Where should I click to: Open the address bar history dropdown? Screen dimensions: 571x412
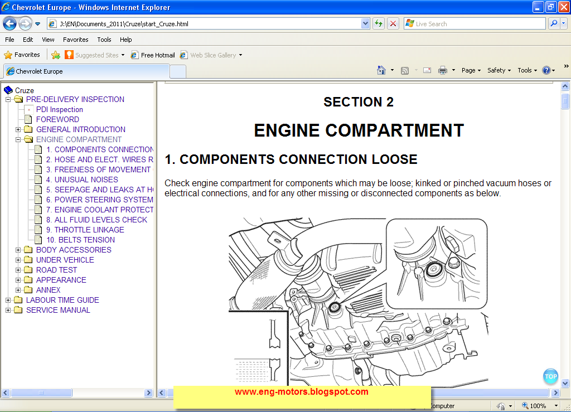pyautogui.click(x=365, y=23)
